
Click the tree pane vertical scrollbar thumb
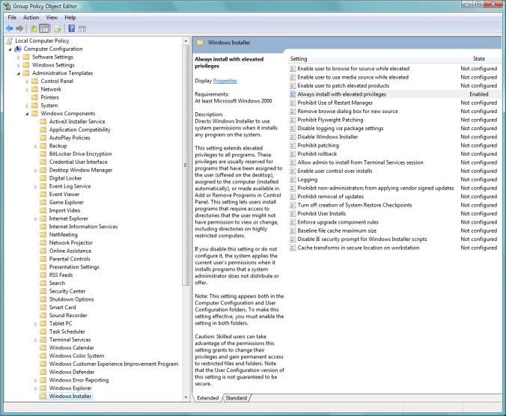coord(185,165)
